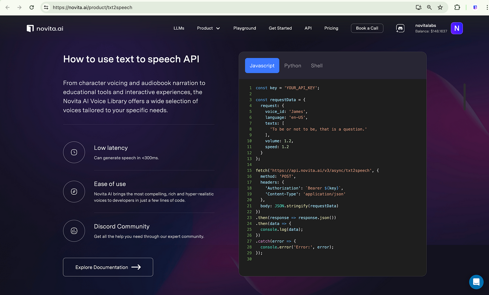Click the 'YOUR_API_KEY' string in code
The width and height of the screenshot is (489, 295).
[x=300, y=88]
